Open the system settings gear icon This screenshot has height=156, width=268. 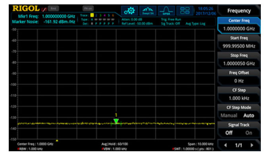(129, 11)
